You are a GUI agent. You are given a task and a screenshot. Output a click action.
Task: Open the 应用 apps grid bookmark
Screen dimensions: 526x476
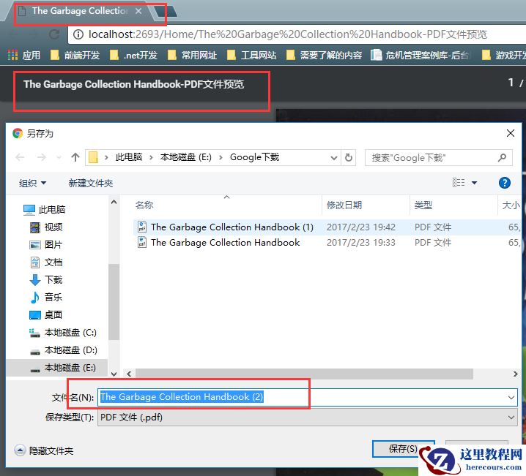pos(24,55)
